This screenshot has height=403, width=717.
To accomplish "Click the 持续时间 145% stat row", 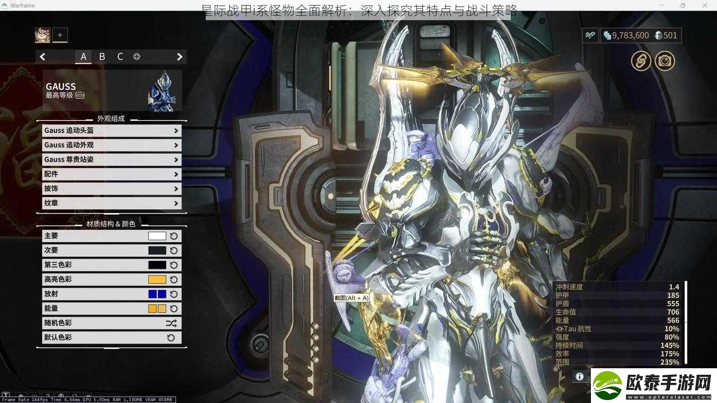I will tap(617, 346).
